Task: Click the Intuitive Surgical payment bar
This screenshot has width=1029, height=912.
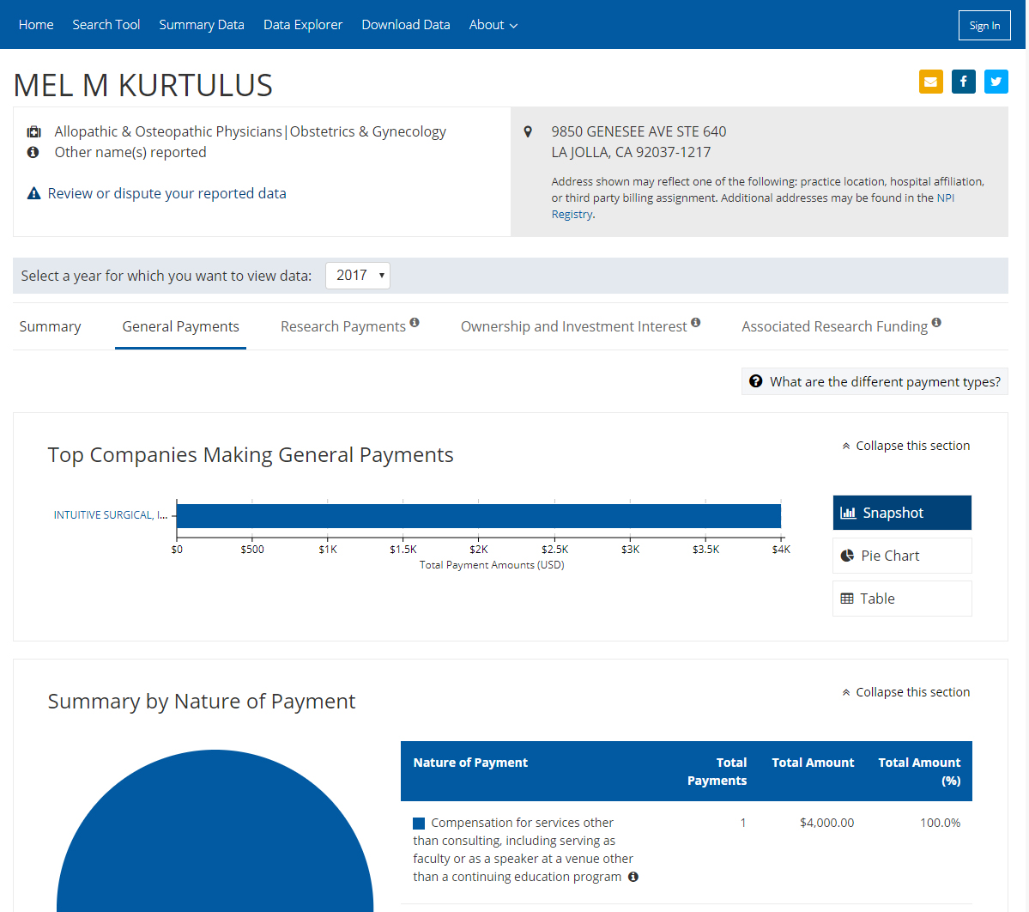Action: [478, 516]
